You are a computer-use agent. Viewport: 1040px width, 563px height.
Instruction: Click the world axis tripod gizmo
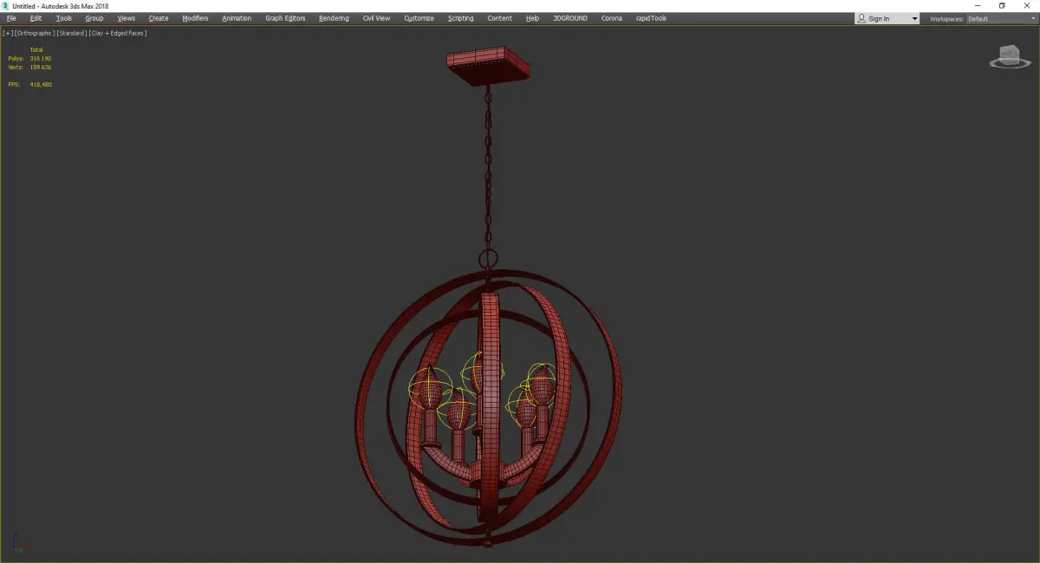click(21, 543)
